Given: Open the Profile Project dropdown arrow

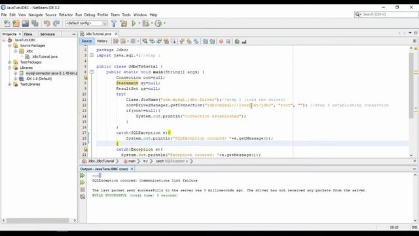Looking at the screenshot, I should pos(164,24).
